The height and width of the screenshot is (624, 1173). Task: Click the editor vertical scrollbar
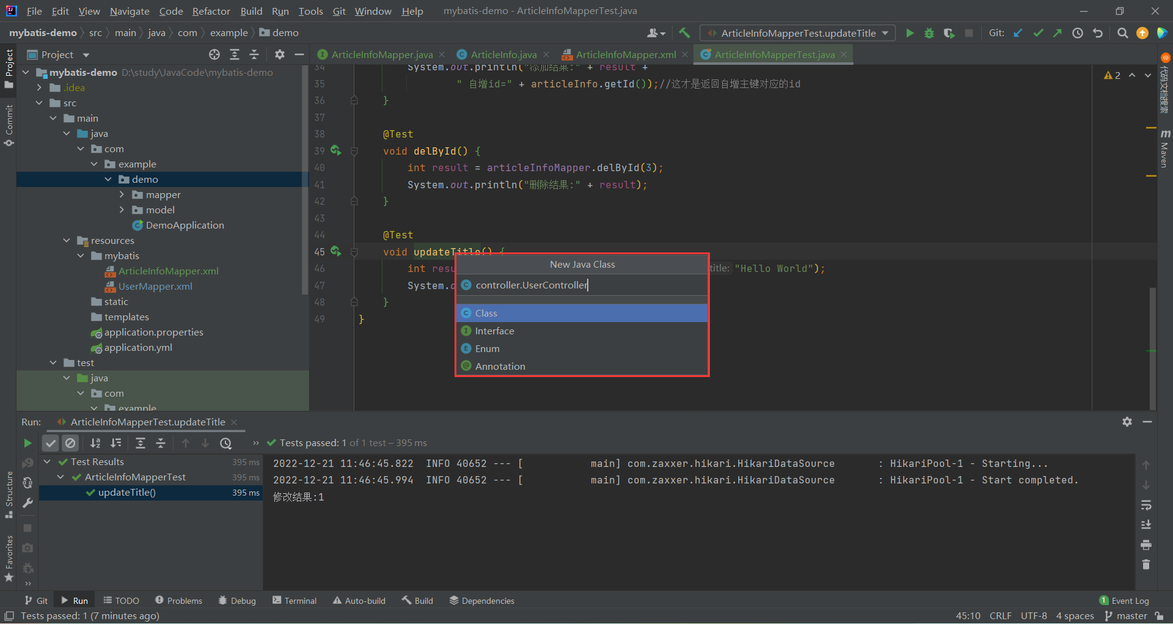coord(1153,348)
